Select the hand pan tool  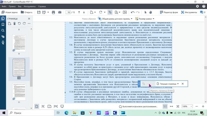(x=150, y=12)
